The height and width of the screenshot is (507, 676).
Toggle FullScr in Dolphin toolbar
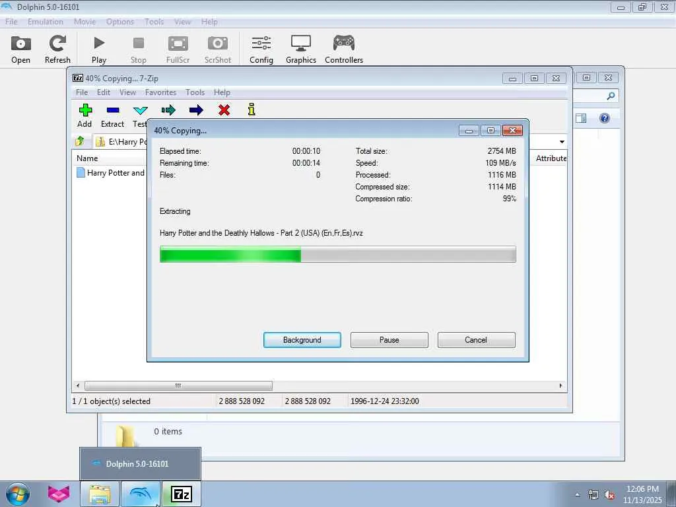pyautogui.click(x=178, y=49)
